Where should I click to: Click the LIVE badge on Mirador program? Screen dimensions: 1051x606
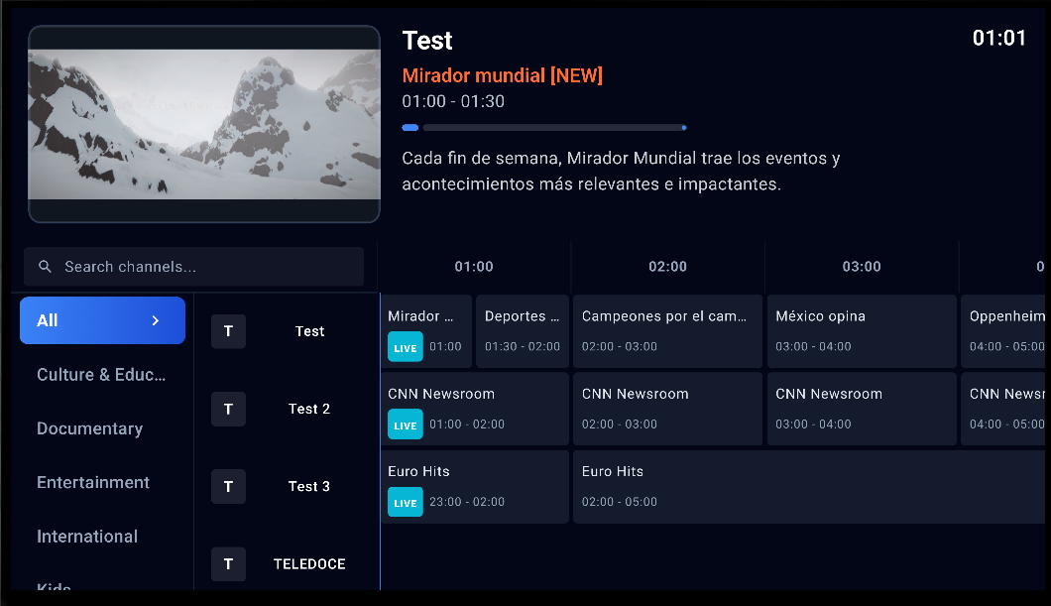405,347
